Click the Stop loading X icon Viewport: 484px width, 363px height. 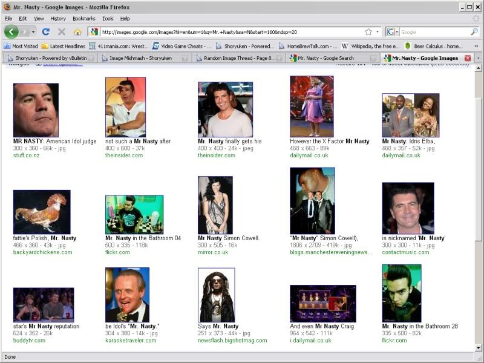tap(62, 32)
